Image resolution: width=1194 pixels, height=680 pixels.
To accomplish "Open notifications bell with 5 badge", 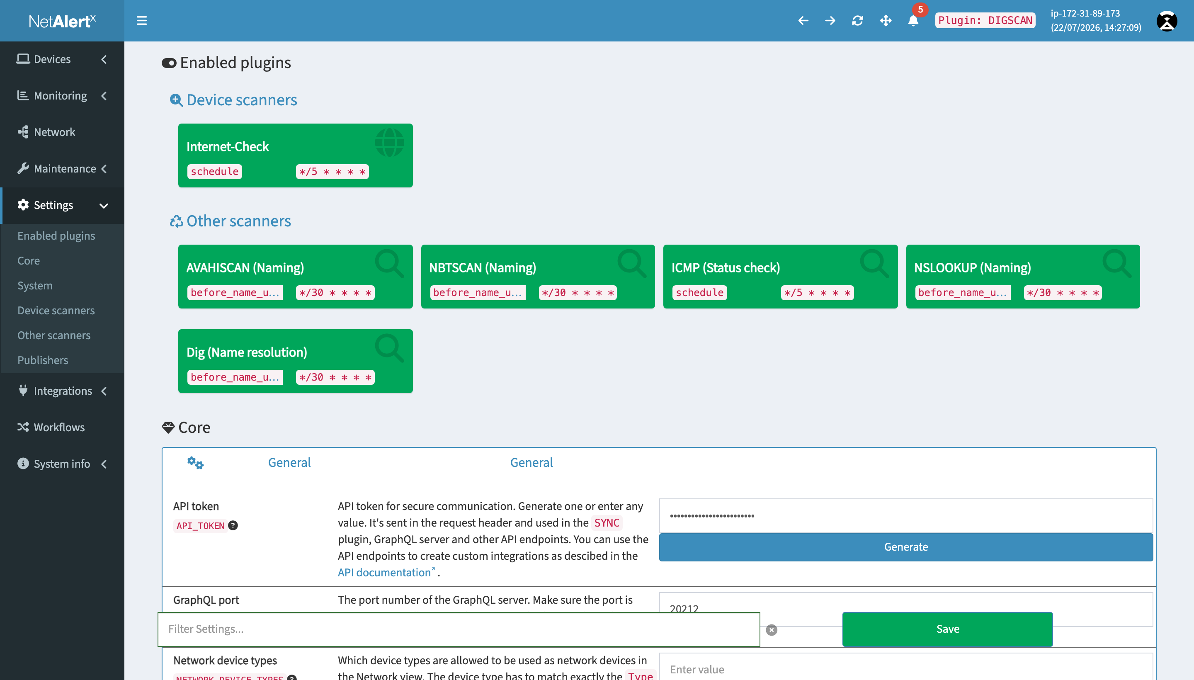I will [913, 21].
